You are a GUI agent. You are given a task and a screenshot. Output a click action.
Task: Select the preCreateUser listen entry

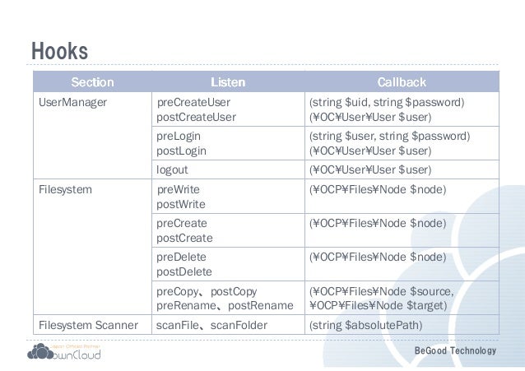click(193, 103)
